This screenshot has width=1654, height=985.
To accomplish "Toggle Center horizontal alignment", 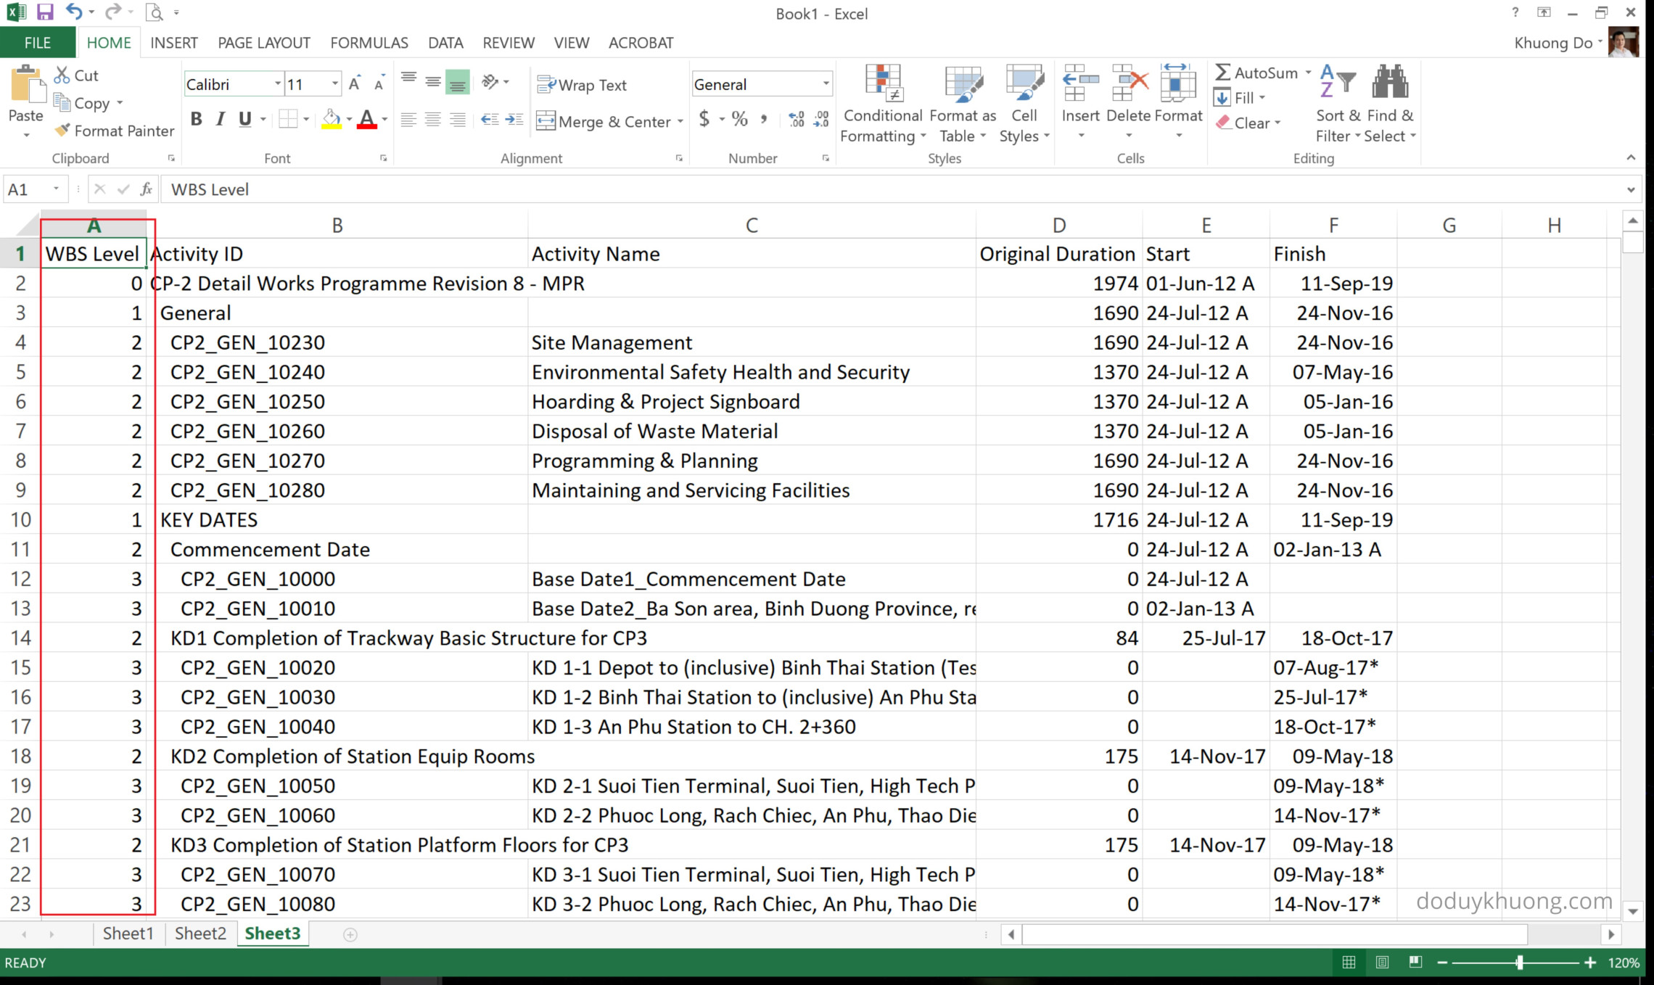I will [433, 119].
